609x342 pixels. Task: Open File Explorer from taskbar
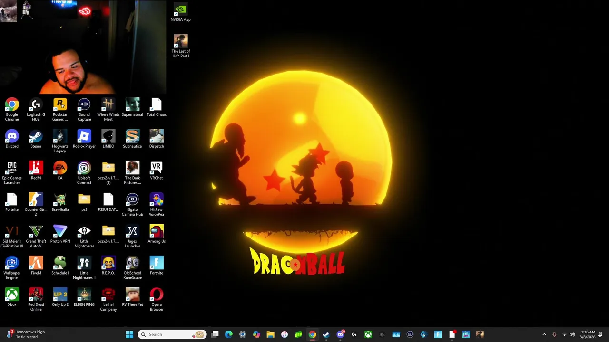tap(270, 334)
